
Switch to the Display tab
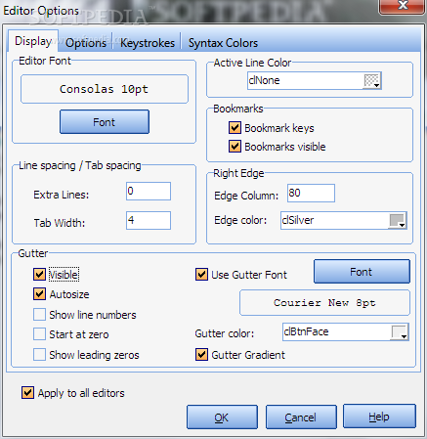[33, 41]
